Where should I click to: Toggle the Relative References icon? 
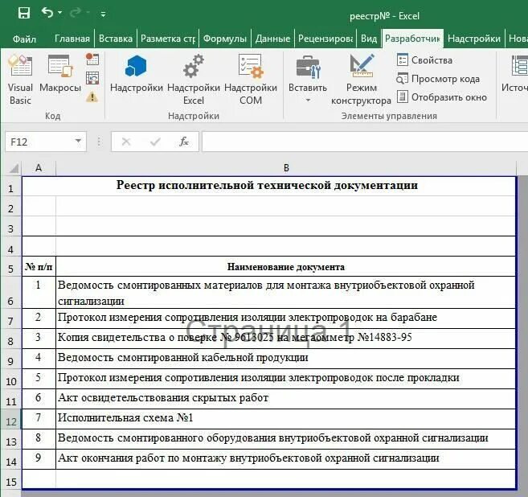92,78
